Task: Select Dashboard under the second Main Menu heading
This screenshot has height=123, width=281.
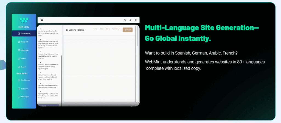Action: (x=24, y=80)
